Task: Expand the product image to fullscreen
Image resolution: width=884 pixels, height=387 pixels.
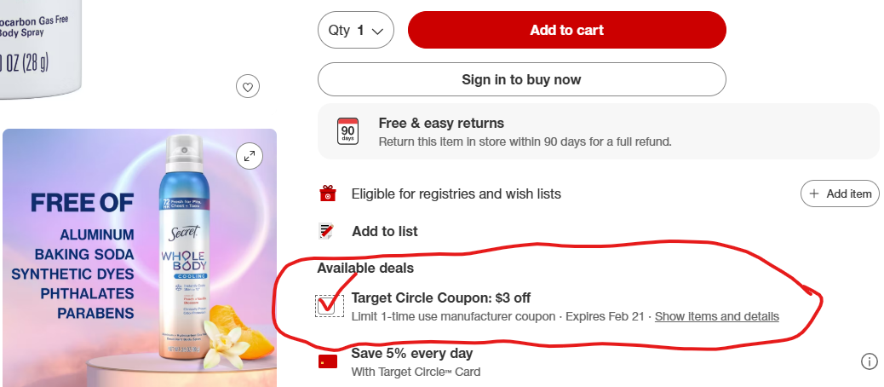Action: (x=249, y=156)
